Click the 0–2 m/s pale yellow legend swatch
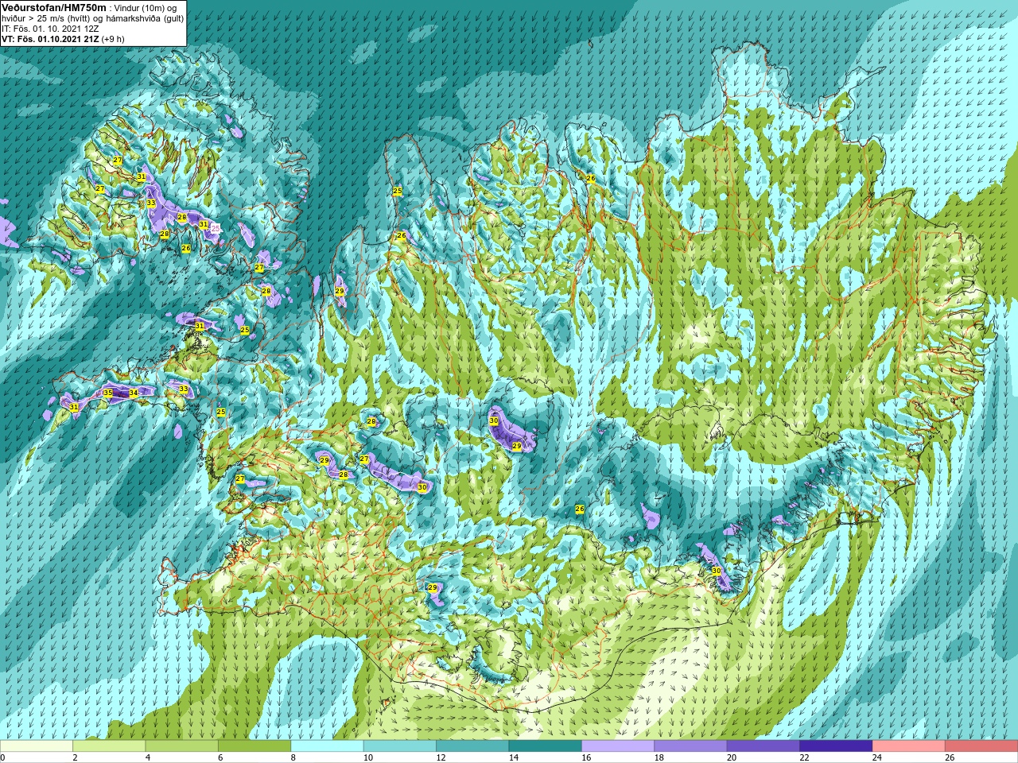Image resolution: width=1018 pixels, height=763 pixels. click(37, 746)
